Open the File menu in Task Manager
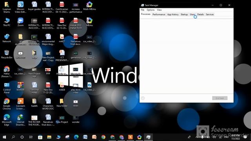This screenshot has height=141, width=251. (x=142, y=10)
